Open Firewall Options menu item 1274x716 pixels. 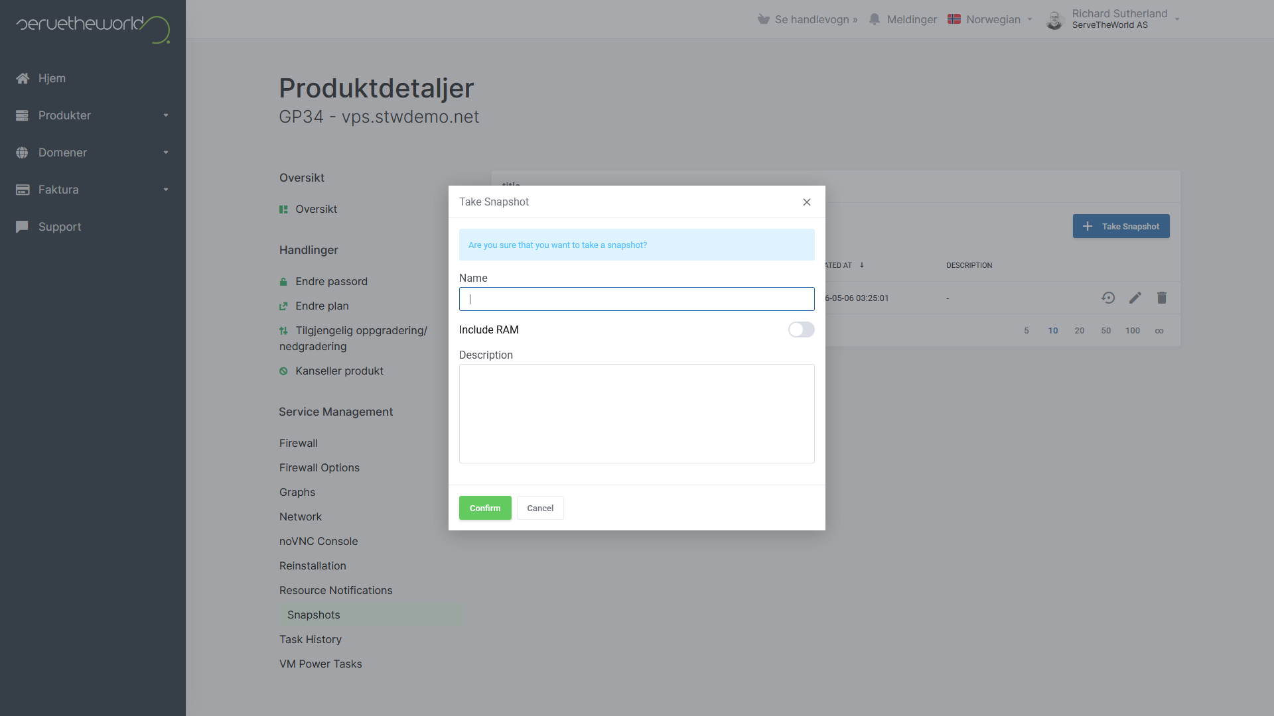click(319, 467)
